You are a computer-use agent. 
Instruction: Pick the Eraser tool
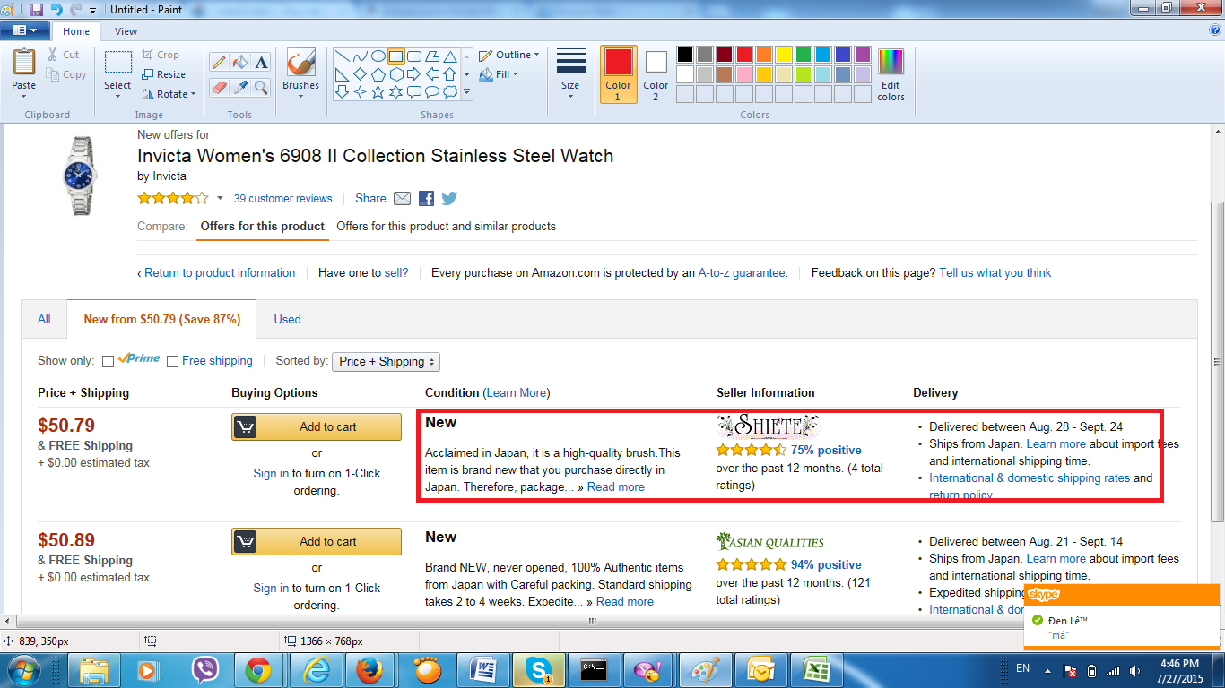pyautogui.click(x=218, y=87)
